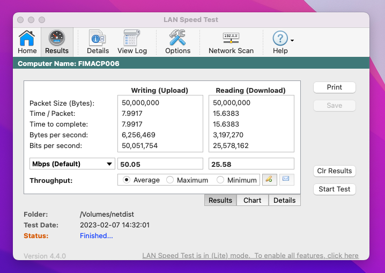Click the Lite mode upgrade link
The height and width of the screenshot is (273, 385).
[250, 256]
